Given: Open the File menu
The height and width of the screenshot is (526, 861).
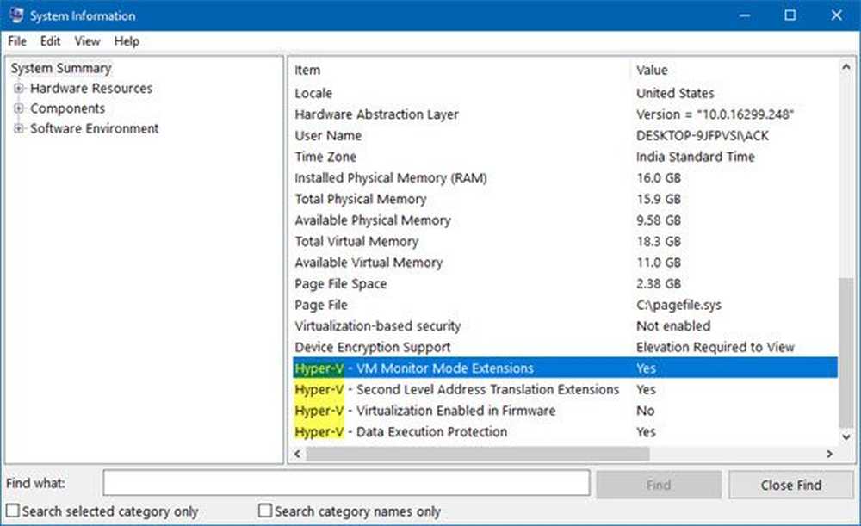Looking at the screenshot, I should [15, 40].
